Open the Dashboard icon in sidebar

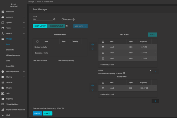coord(3,11)
